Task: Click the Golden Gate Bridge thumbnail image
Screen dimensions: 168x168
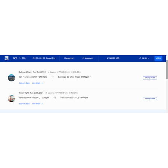Action: 12,99
